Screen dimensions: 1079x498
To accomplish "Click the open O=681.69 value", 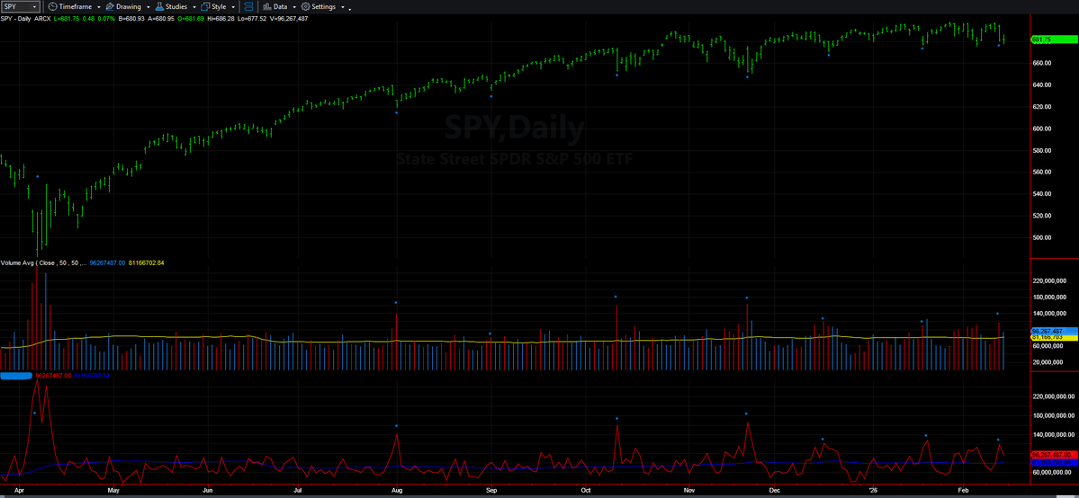I will pos(191,19).
